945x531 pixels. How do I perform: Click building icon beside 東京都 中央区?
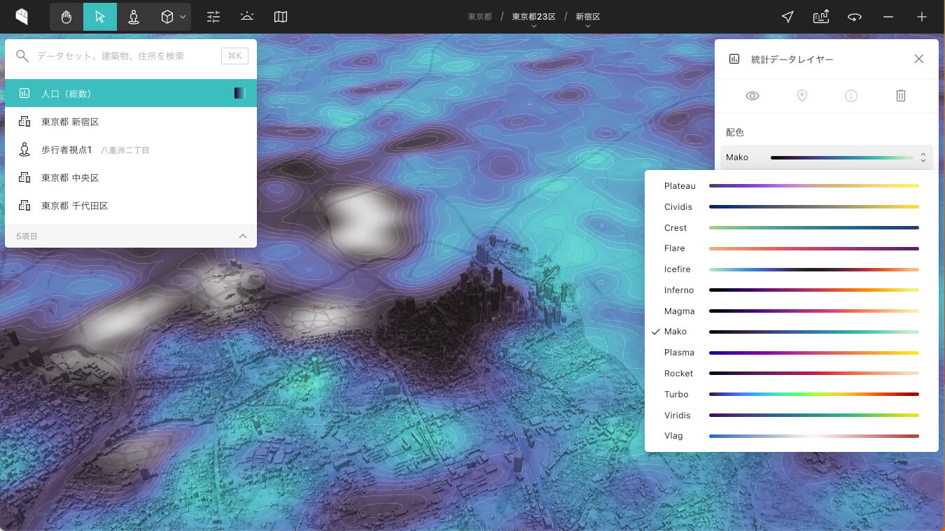point(24,178)
